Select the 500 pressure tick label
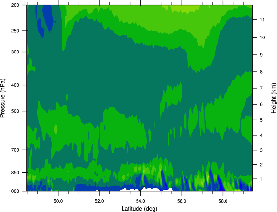 point(15,111)
